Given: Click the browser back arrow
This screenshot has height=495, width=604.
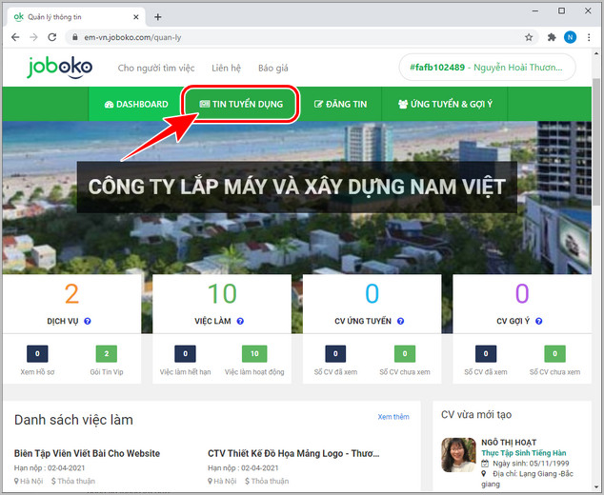Looking at the screenshot, I should (15, 37).
